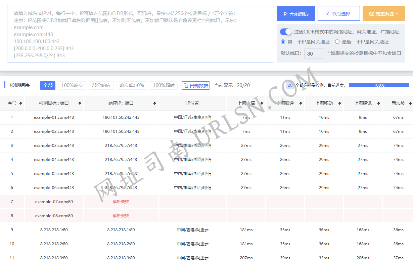Click the sort icon on 检测目标:端口 column
413x262 pixels.
79,103
